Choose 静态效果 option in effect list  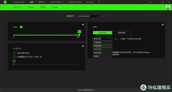tap(102, 49)
